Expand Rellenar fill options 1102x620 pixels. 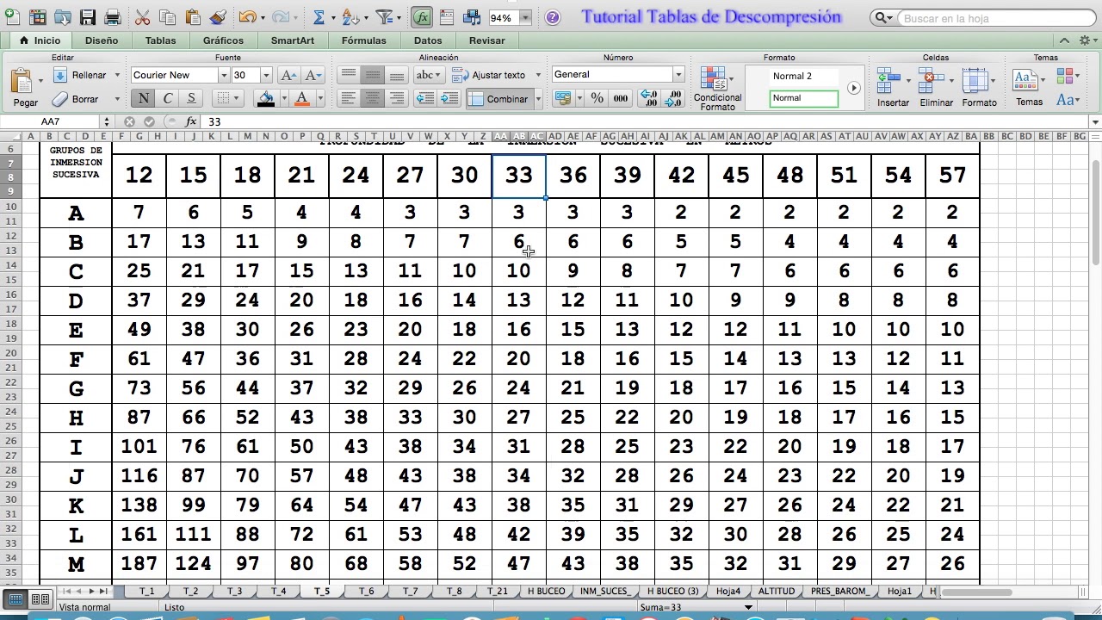[x=117, y=75]
